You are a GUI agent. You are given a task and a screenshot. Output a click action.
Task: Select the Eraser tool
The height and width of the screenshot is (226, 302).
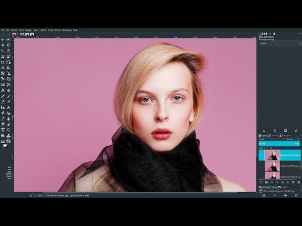click(x=3, y=102)
